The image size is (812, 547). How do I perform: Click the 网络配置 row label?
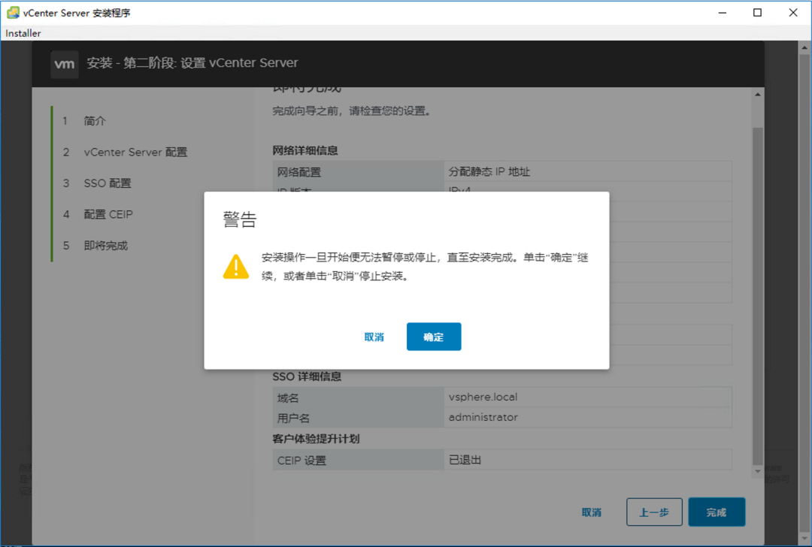pos(298,172)
